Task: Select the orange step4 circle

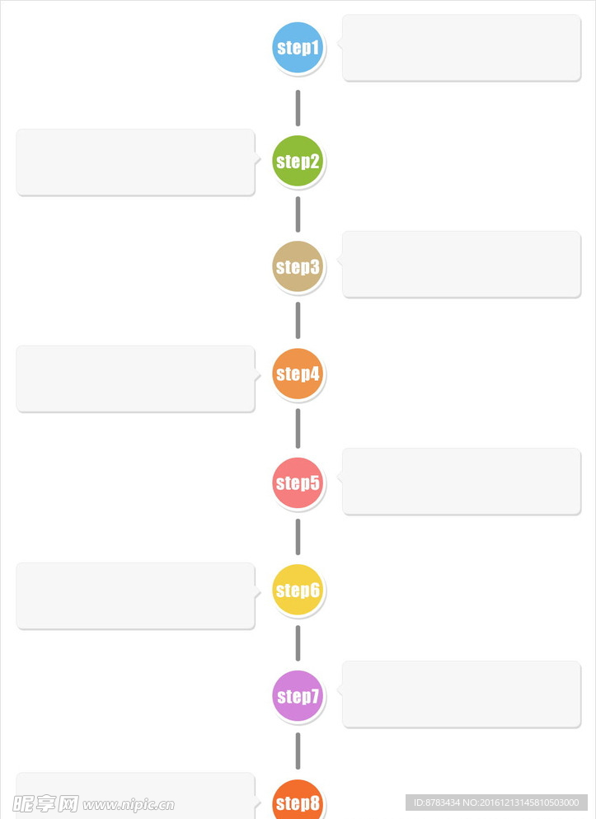Action: pos(298,374)
